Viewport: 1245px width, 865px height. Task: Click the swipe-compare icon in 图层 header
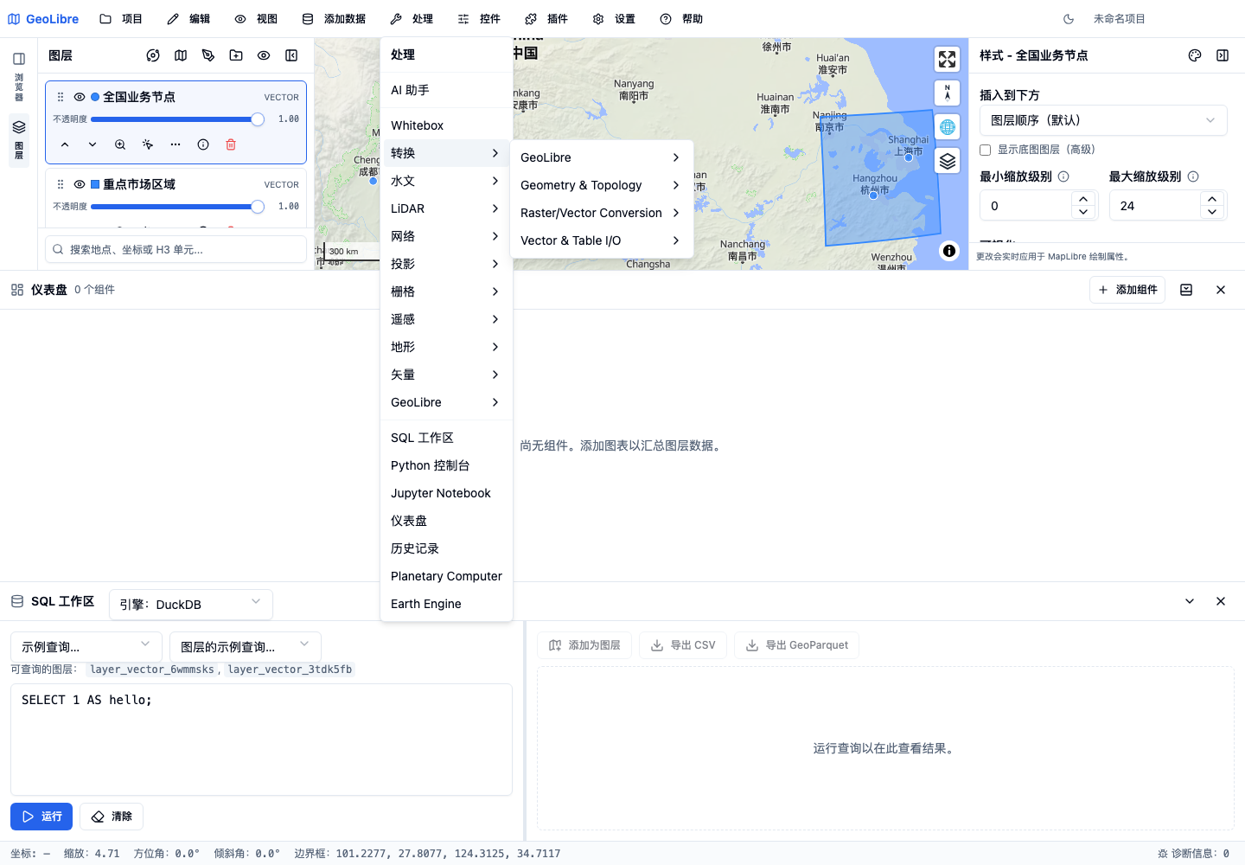click(x=153, y=55)
